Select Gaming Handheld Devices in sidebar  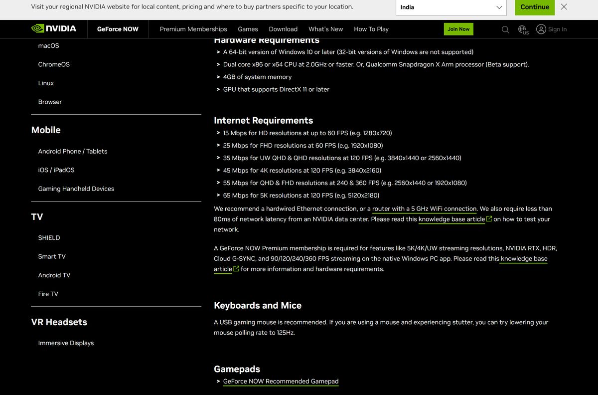76,189
